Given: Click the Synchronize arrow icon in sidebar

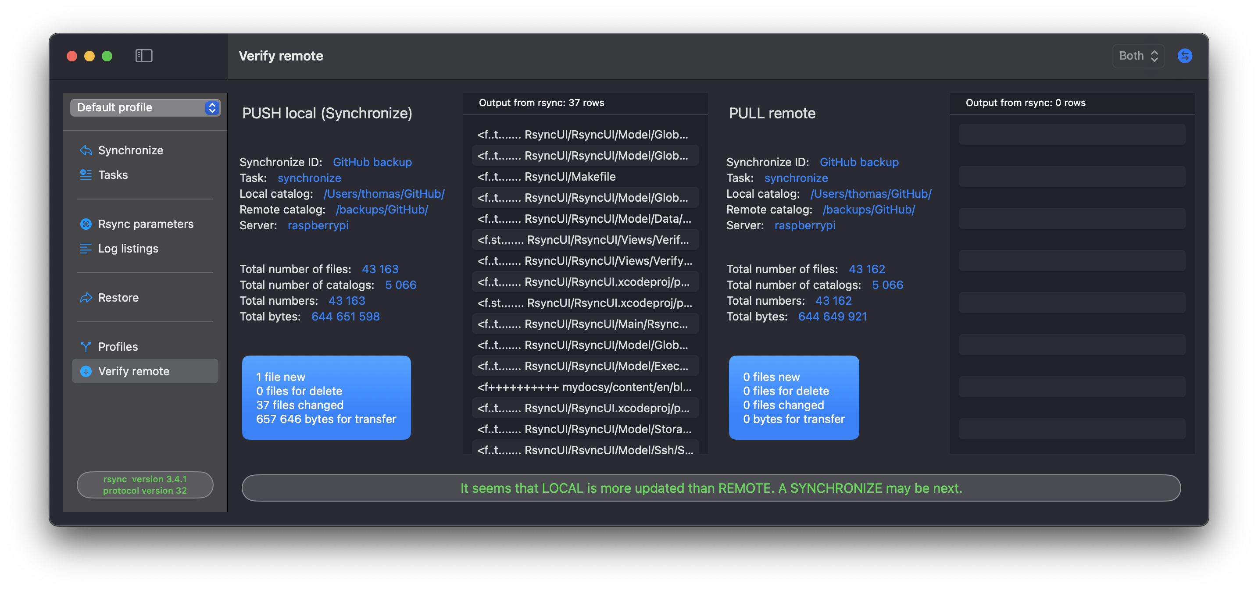Looking at the screenshot, I should click(x=86, y=150).
